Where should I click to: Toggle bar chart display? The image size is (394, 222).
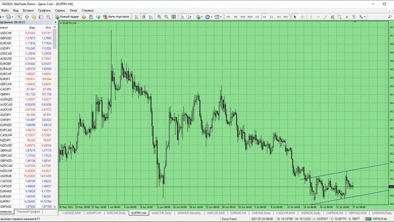click(137, 17)
